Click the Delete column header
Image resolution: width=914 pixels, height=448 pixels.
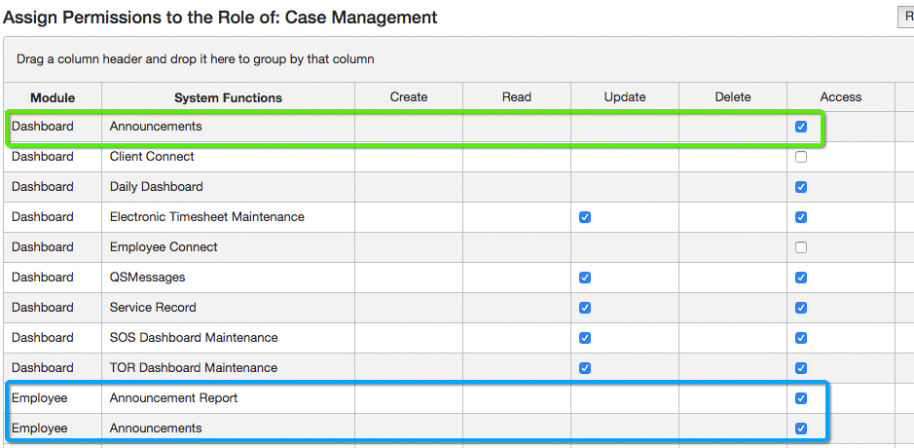click(x=733, y=96)
